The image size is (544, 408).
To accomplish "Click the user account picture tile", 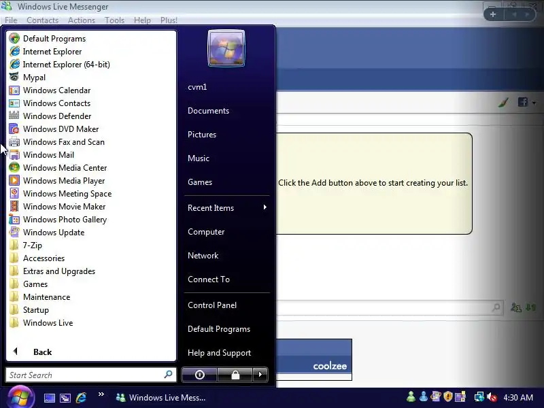I will pos(226,48).
